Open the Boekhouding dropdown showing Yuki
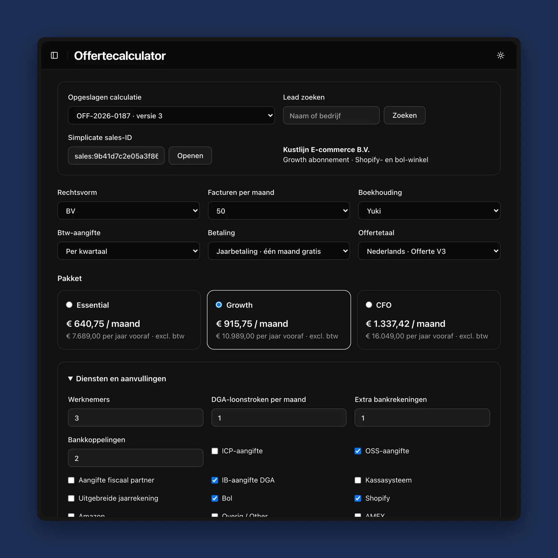The width and height of the screenshot is (558, 558). pos(429,211)
